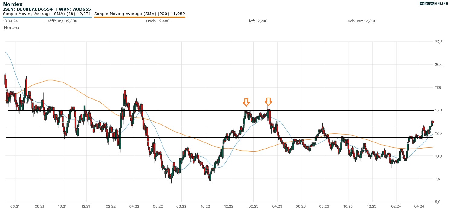Select the 04.24 label on the time axis
Viewport: 450px width, 208px height.
tap(419, 206)
